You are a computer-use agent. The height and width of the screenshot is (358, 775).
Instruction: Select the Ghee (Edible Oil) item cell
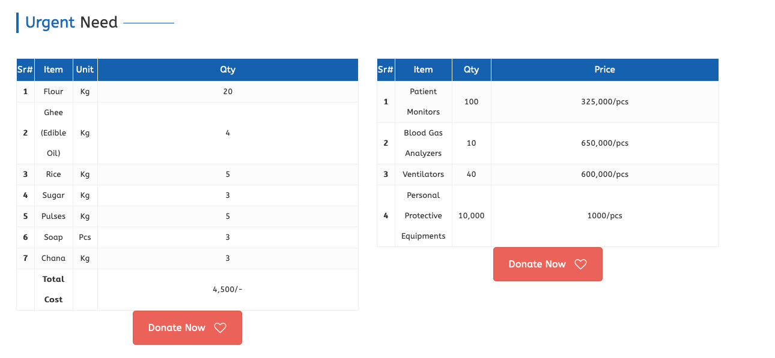tap(53, 133)
